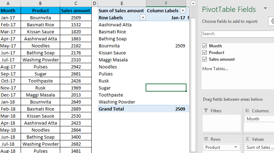
Task: Open Product field dropdown in Rows area
Action: tap(236, 147)
